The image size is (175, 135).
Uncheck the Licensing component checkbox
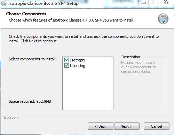pyautogui.click(x=66, y=66)
